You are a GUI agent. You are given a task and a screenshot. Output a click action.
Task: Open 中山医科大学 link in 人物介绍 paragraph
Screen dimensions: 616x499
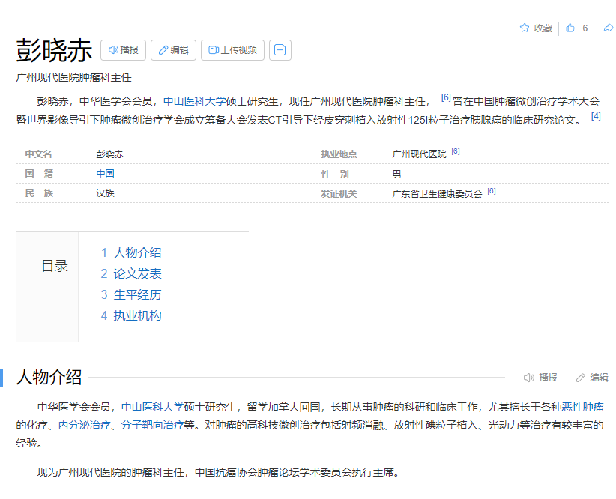click(152, 407)
